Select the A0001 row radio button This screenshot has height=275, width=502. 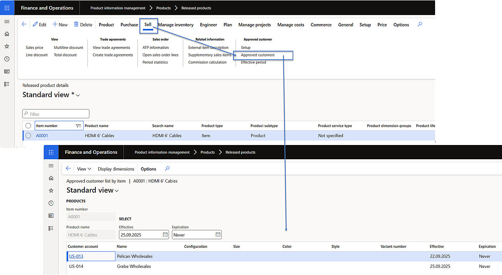pyautogui.click(x=28, y=135)
